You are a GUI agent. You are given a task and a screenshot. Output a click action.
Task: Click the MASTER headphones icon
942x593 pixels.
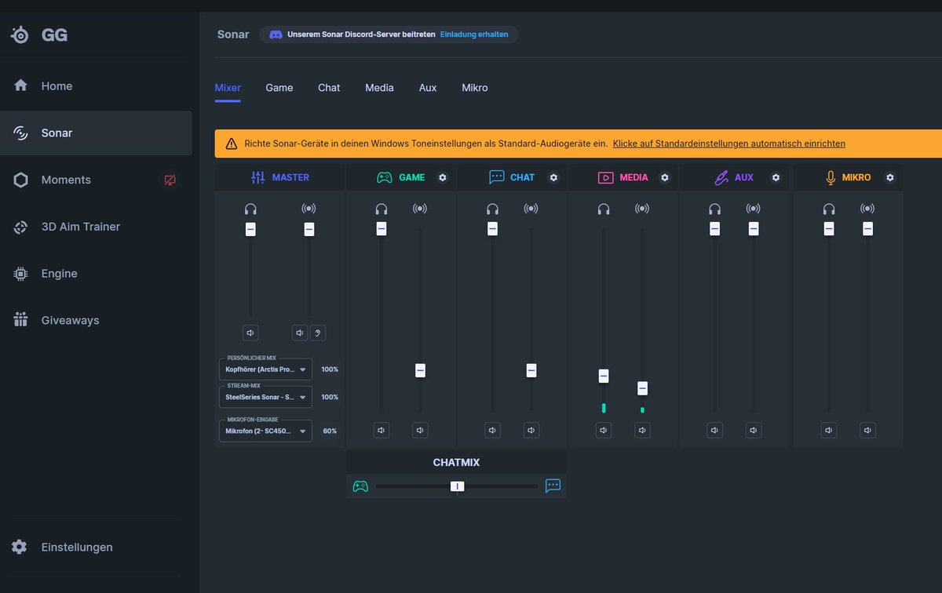(x=250, y=209)
